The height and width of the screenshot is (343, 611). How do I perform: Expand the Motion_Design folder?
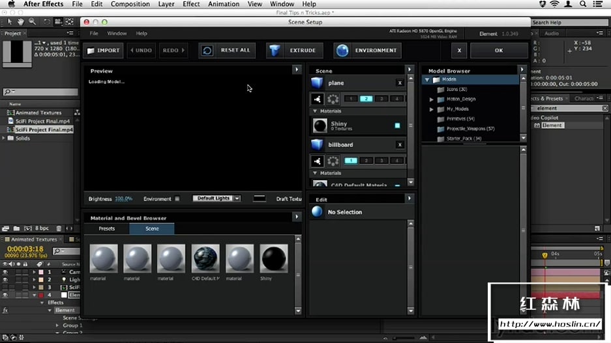pos(432,99)
